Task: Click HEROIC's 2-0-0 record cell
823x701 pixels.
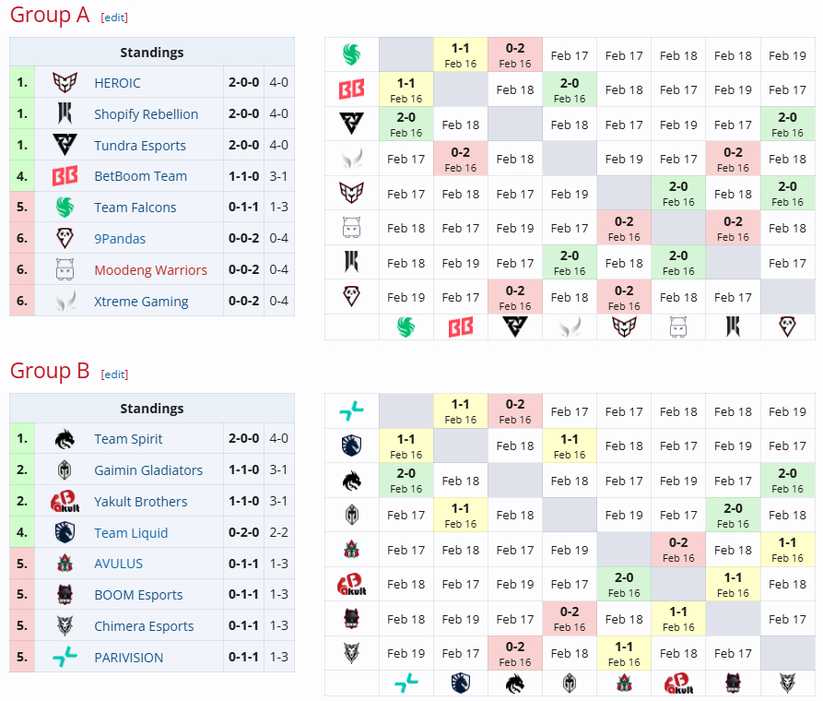Action: (x=243, y=82)
